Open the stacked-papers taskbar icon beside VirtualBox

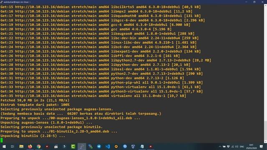pyautogui.click(x=142, y=146)
